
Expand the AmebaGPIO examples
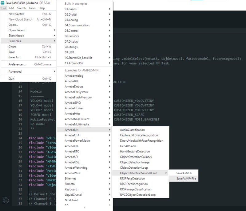click(85, 103)
